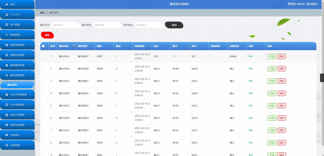The height and width of the screenshot is (156, 324).
Task: Toggle the select-all checkbox in table header
Action: point(43,46)
